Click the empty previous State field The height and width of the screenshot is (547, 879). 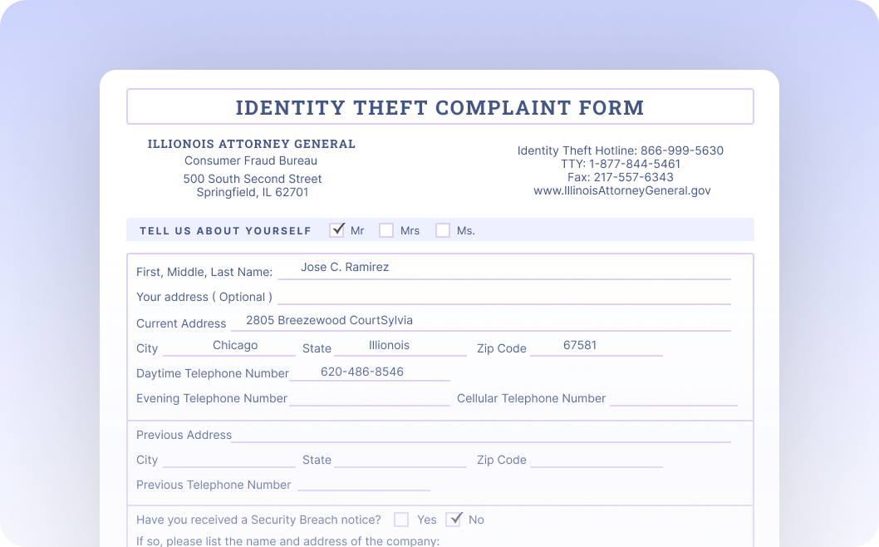(400, 460)
